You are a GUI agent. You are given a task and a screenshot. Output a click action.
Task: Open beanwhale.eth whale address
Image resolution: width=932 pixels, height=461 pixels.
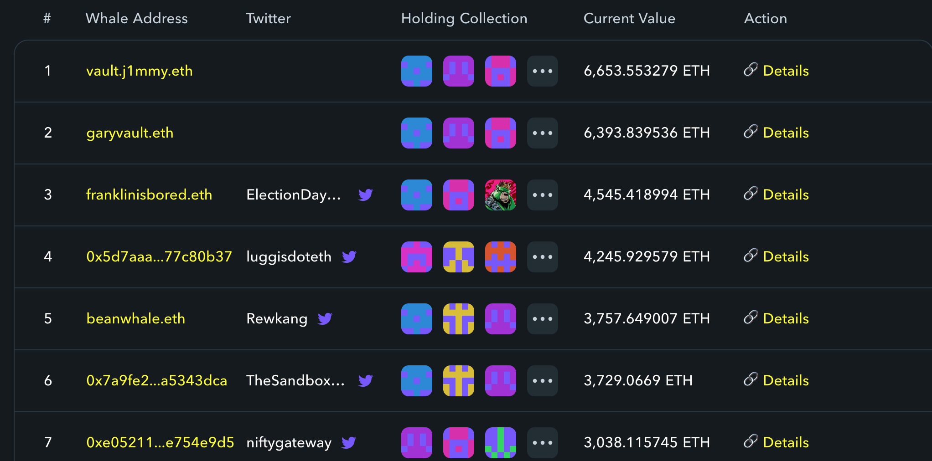[x=135, y=319]
